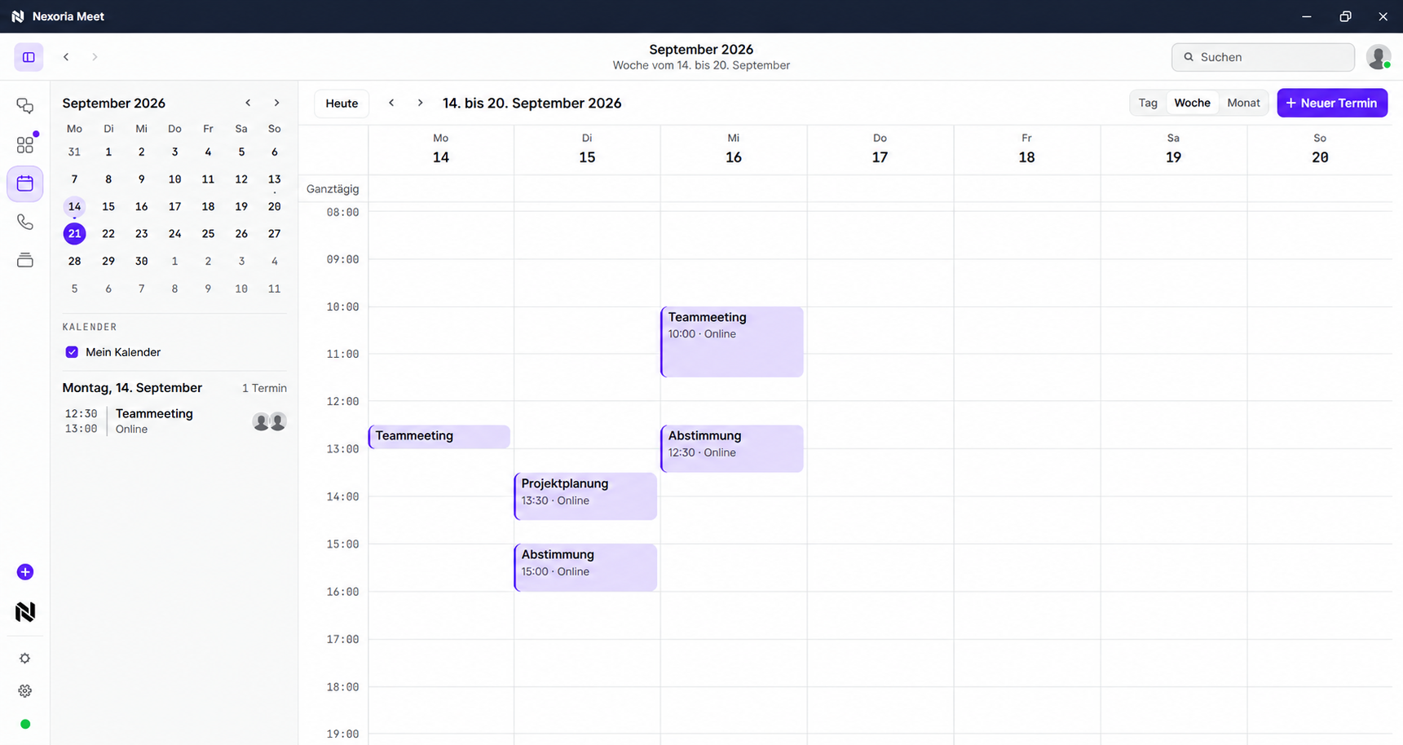The height and width of the screenshot is (745, 1403).
Task: Open the phone calls icon
Action: [25, 222]
